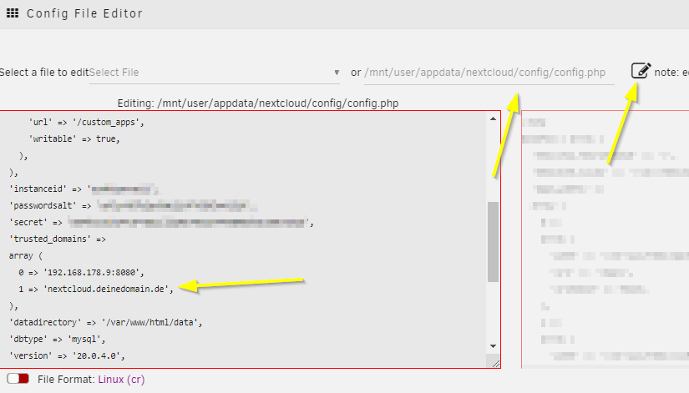Click the 'secret' line
Viewport: 689px width, 393px height.
point(161,222)
